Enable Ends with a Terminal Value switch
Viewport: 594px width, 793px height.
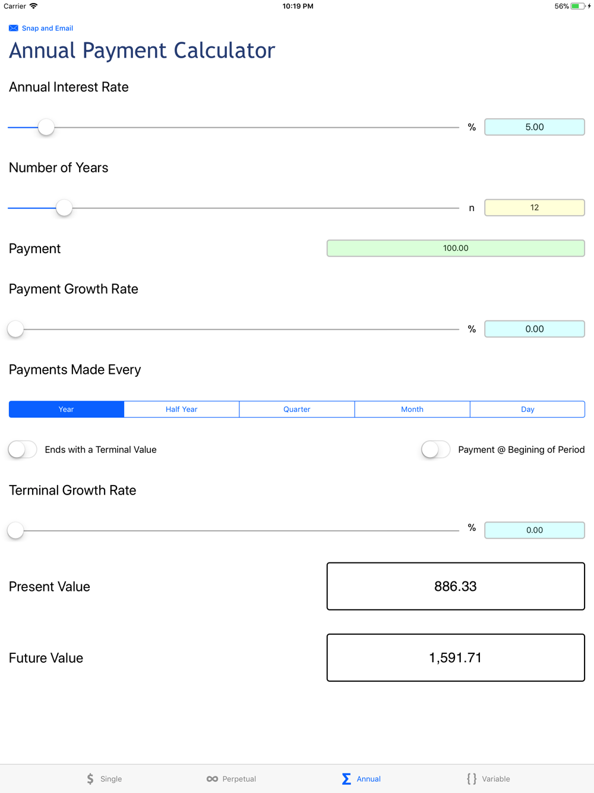pos(23,449)
